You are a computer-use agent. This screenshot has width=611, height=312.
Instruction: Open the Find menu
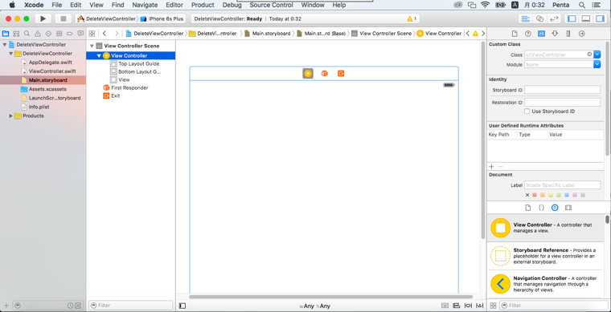click(x=117, y=5)
